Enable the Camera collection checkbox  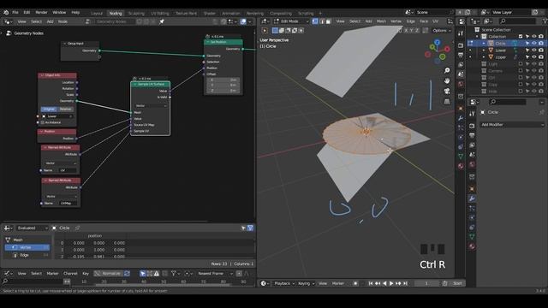(521, 71)
